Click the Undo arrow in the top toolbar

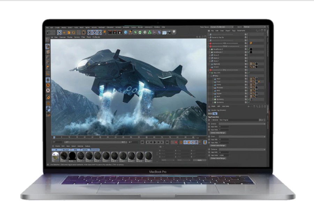tap(48, 32)
